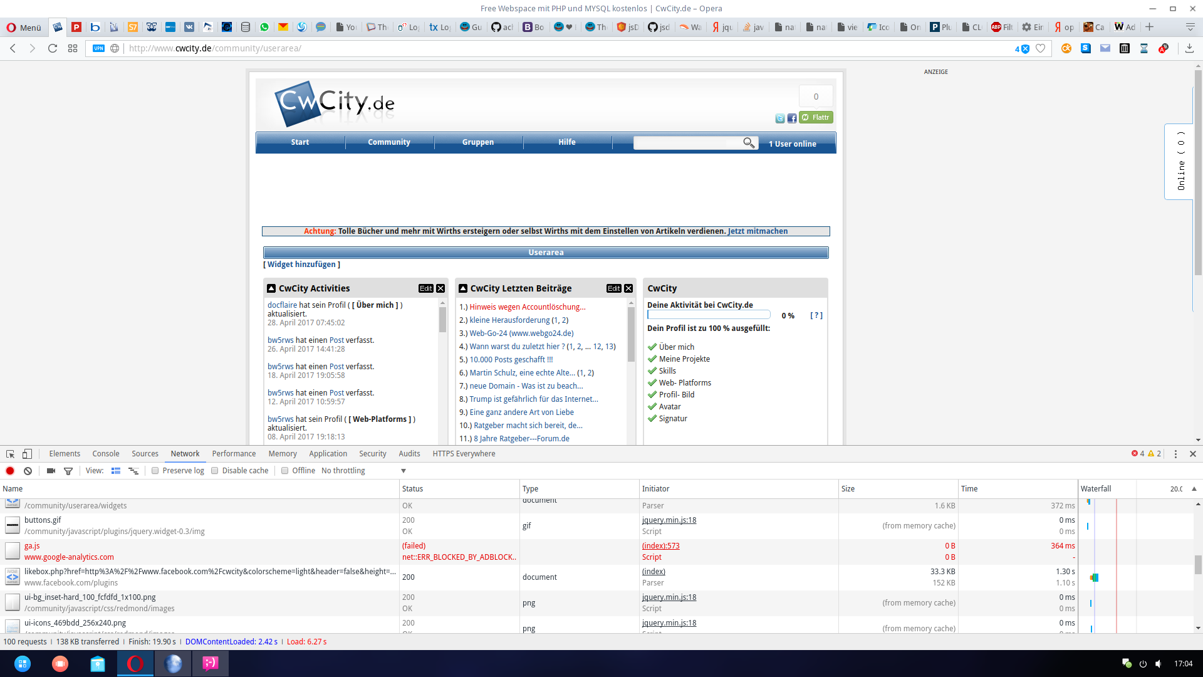
Task: Open DevTools three-dot customize menu
Action: click(1175, 454)
